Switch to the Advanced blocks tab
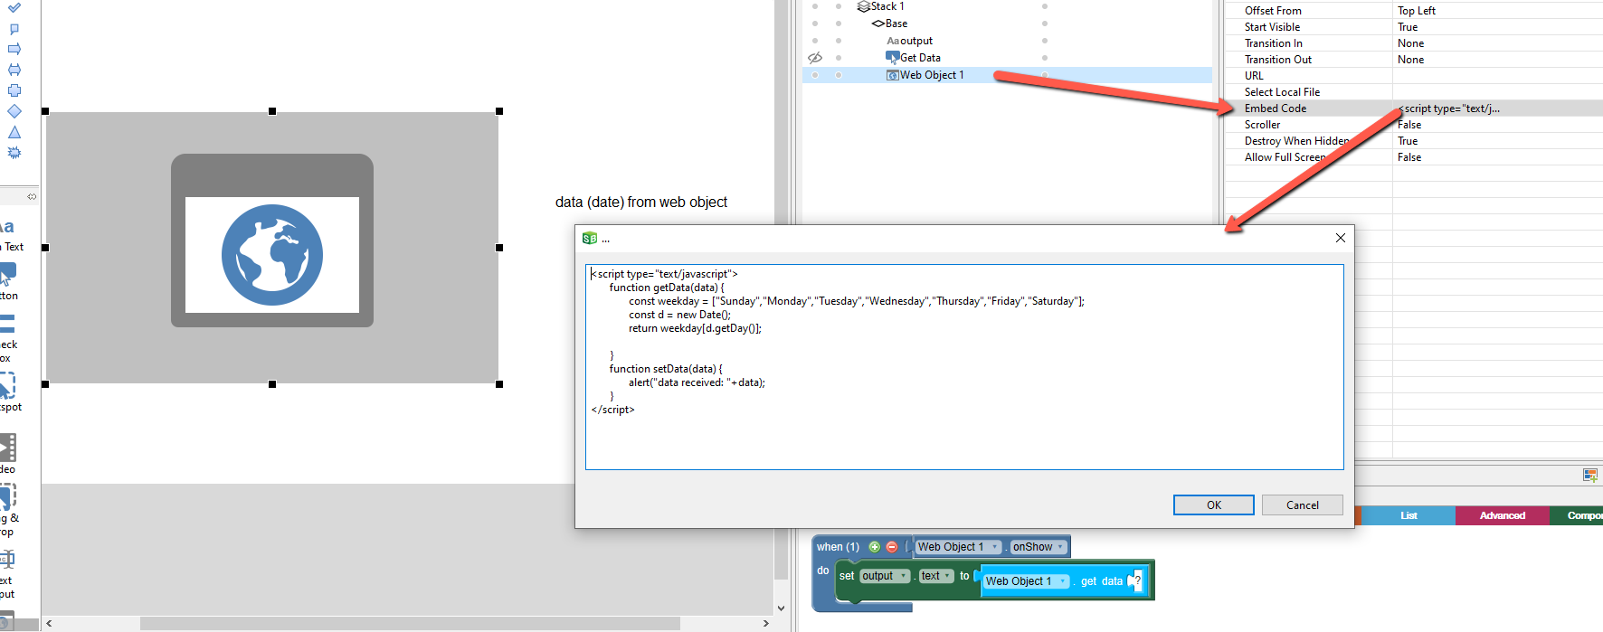The width and height of the screenshot is (1603, 632). pos(1503,515)
